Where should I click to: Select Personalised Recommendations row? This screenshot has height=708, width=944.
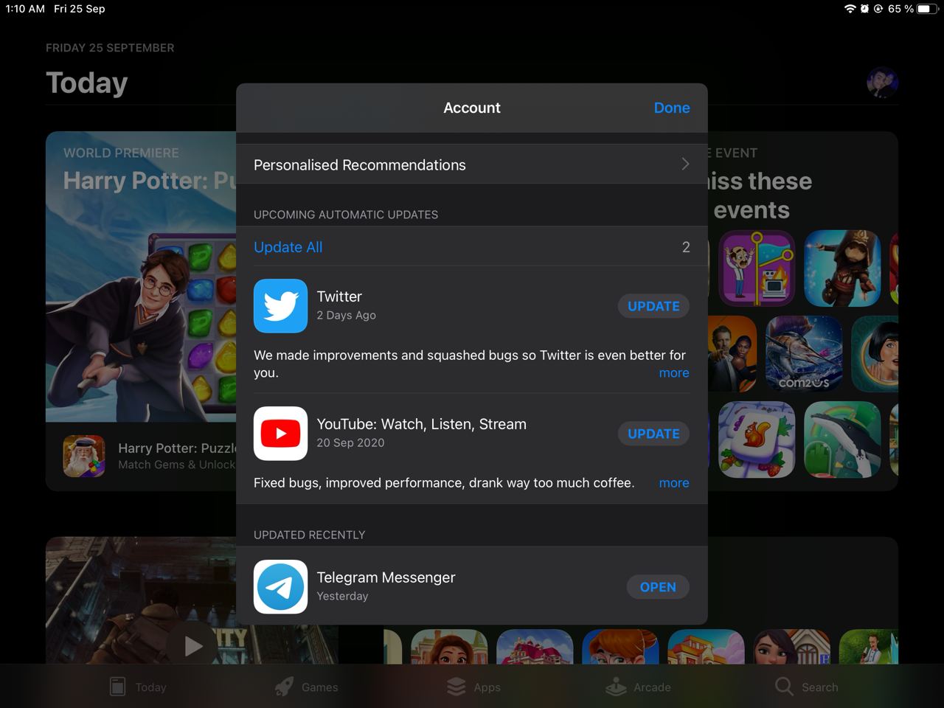tap(472, 164)
